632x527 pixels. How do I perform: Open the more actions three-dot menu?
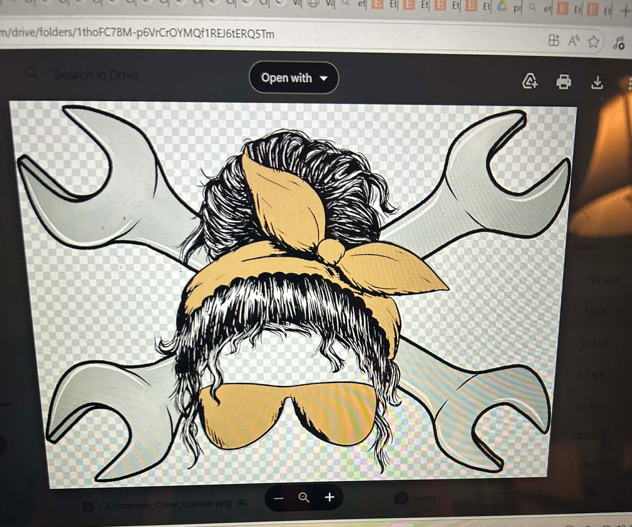[629, 83]
